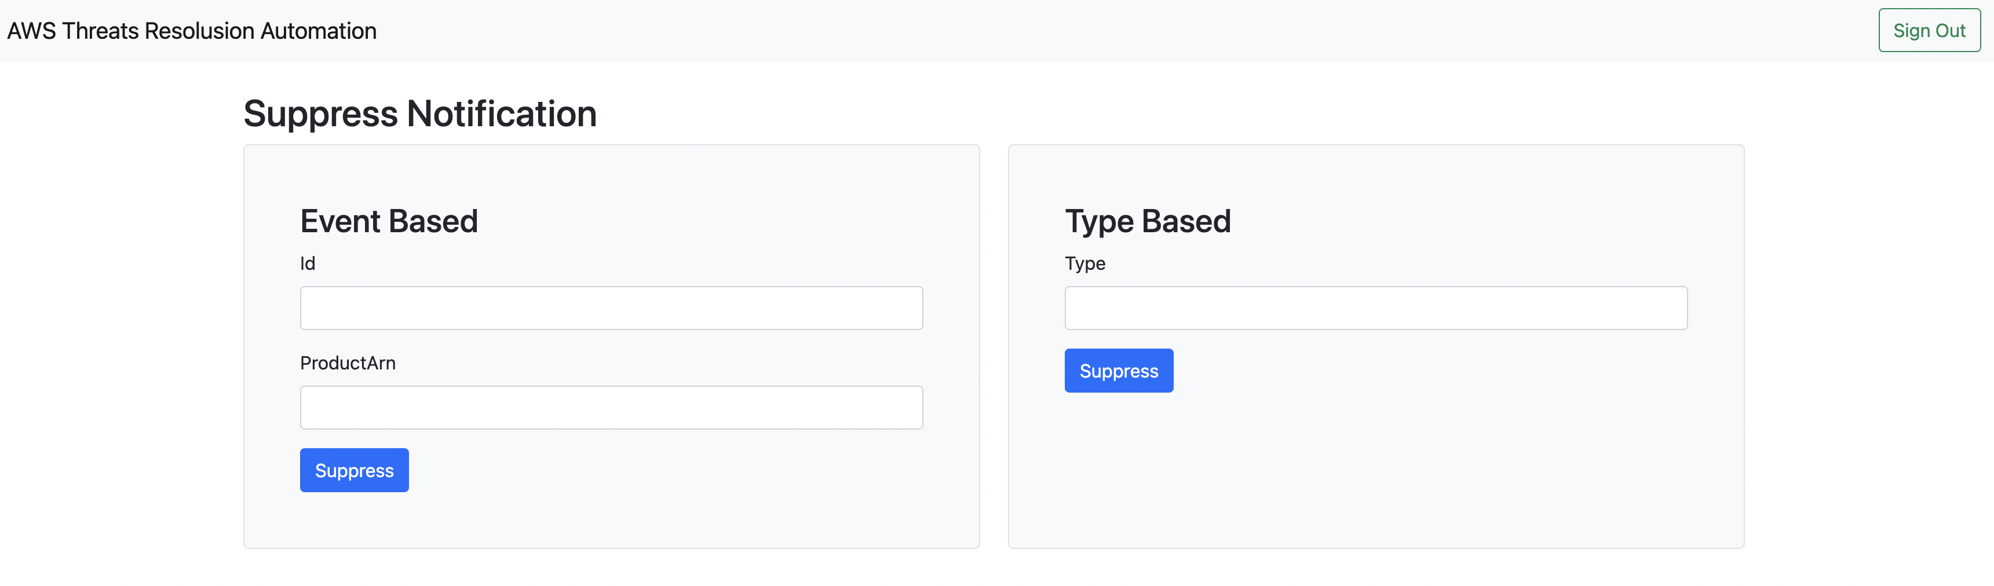Click the Sign Out button
This screenshot has height=586, width=1994.
click(x=1928, y=30)
